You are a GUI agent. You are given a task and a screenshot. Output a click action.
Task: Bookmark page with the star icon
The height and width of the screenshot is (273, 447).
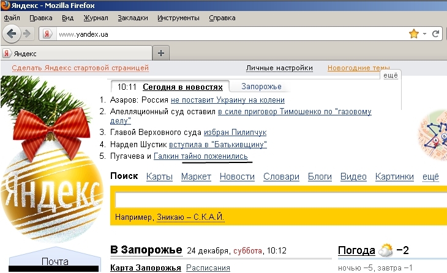[413, 34]
